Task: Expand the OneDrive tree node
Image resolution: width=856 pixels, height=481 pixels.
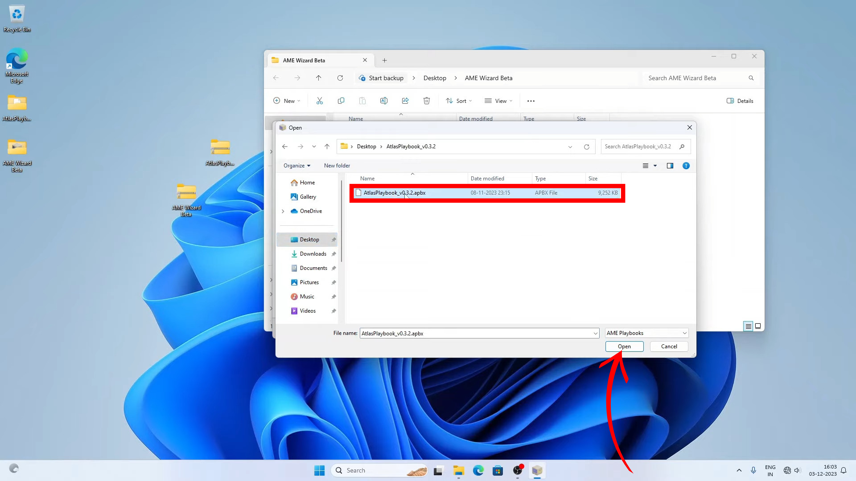Action: click(283, 211)
